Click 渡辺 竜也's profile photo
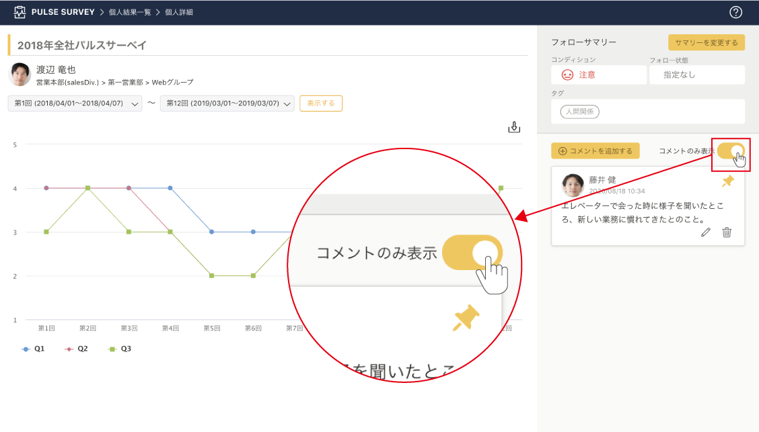 (20, 75)
